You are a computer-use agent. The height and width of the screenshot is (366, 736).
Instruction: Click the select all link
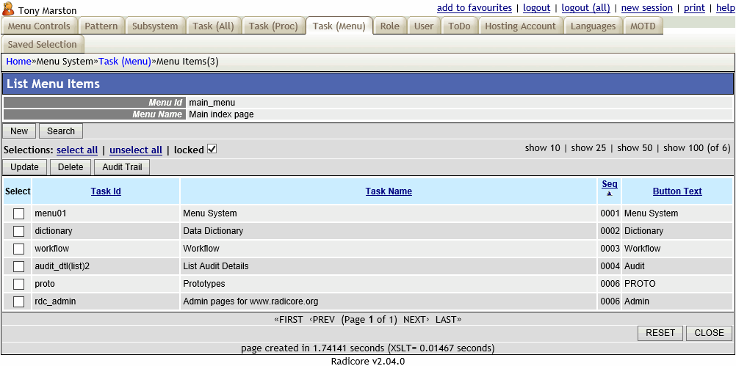click(x=77, y=150)
